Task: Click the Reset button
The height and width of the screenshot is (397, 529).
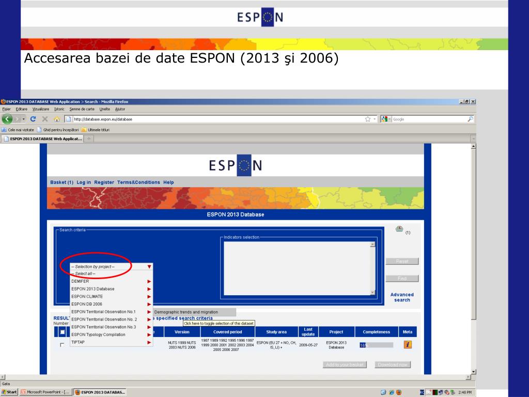Action: [x=402, y=261]
